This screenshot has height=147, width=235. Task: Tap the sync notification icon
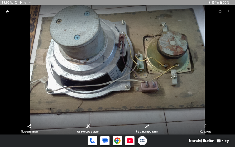coord(16,2)
